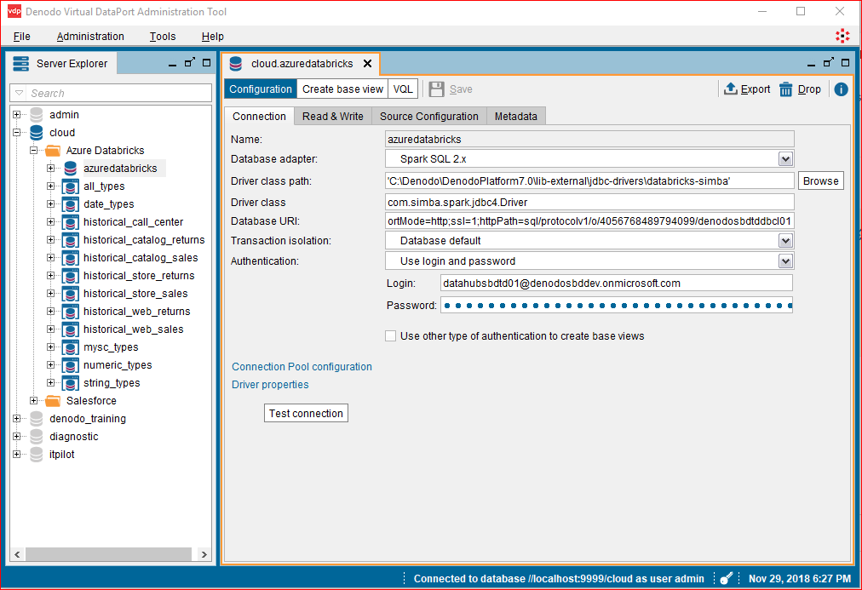The width and height of the screenshot is (862, 590).
Task: Click the key icon in status bar
Action: 727,578
